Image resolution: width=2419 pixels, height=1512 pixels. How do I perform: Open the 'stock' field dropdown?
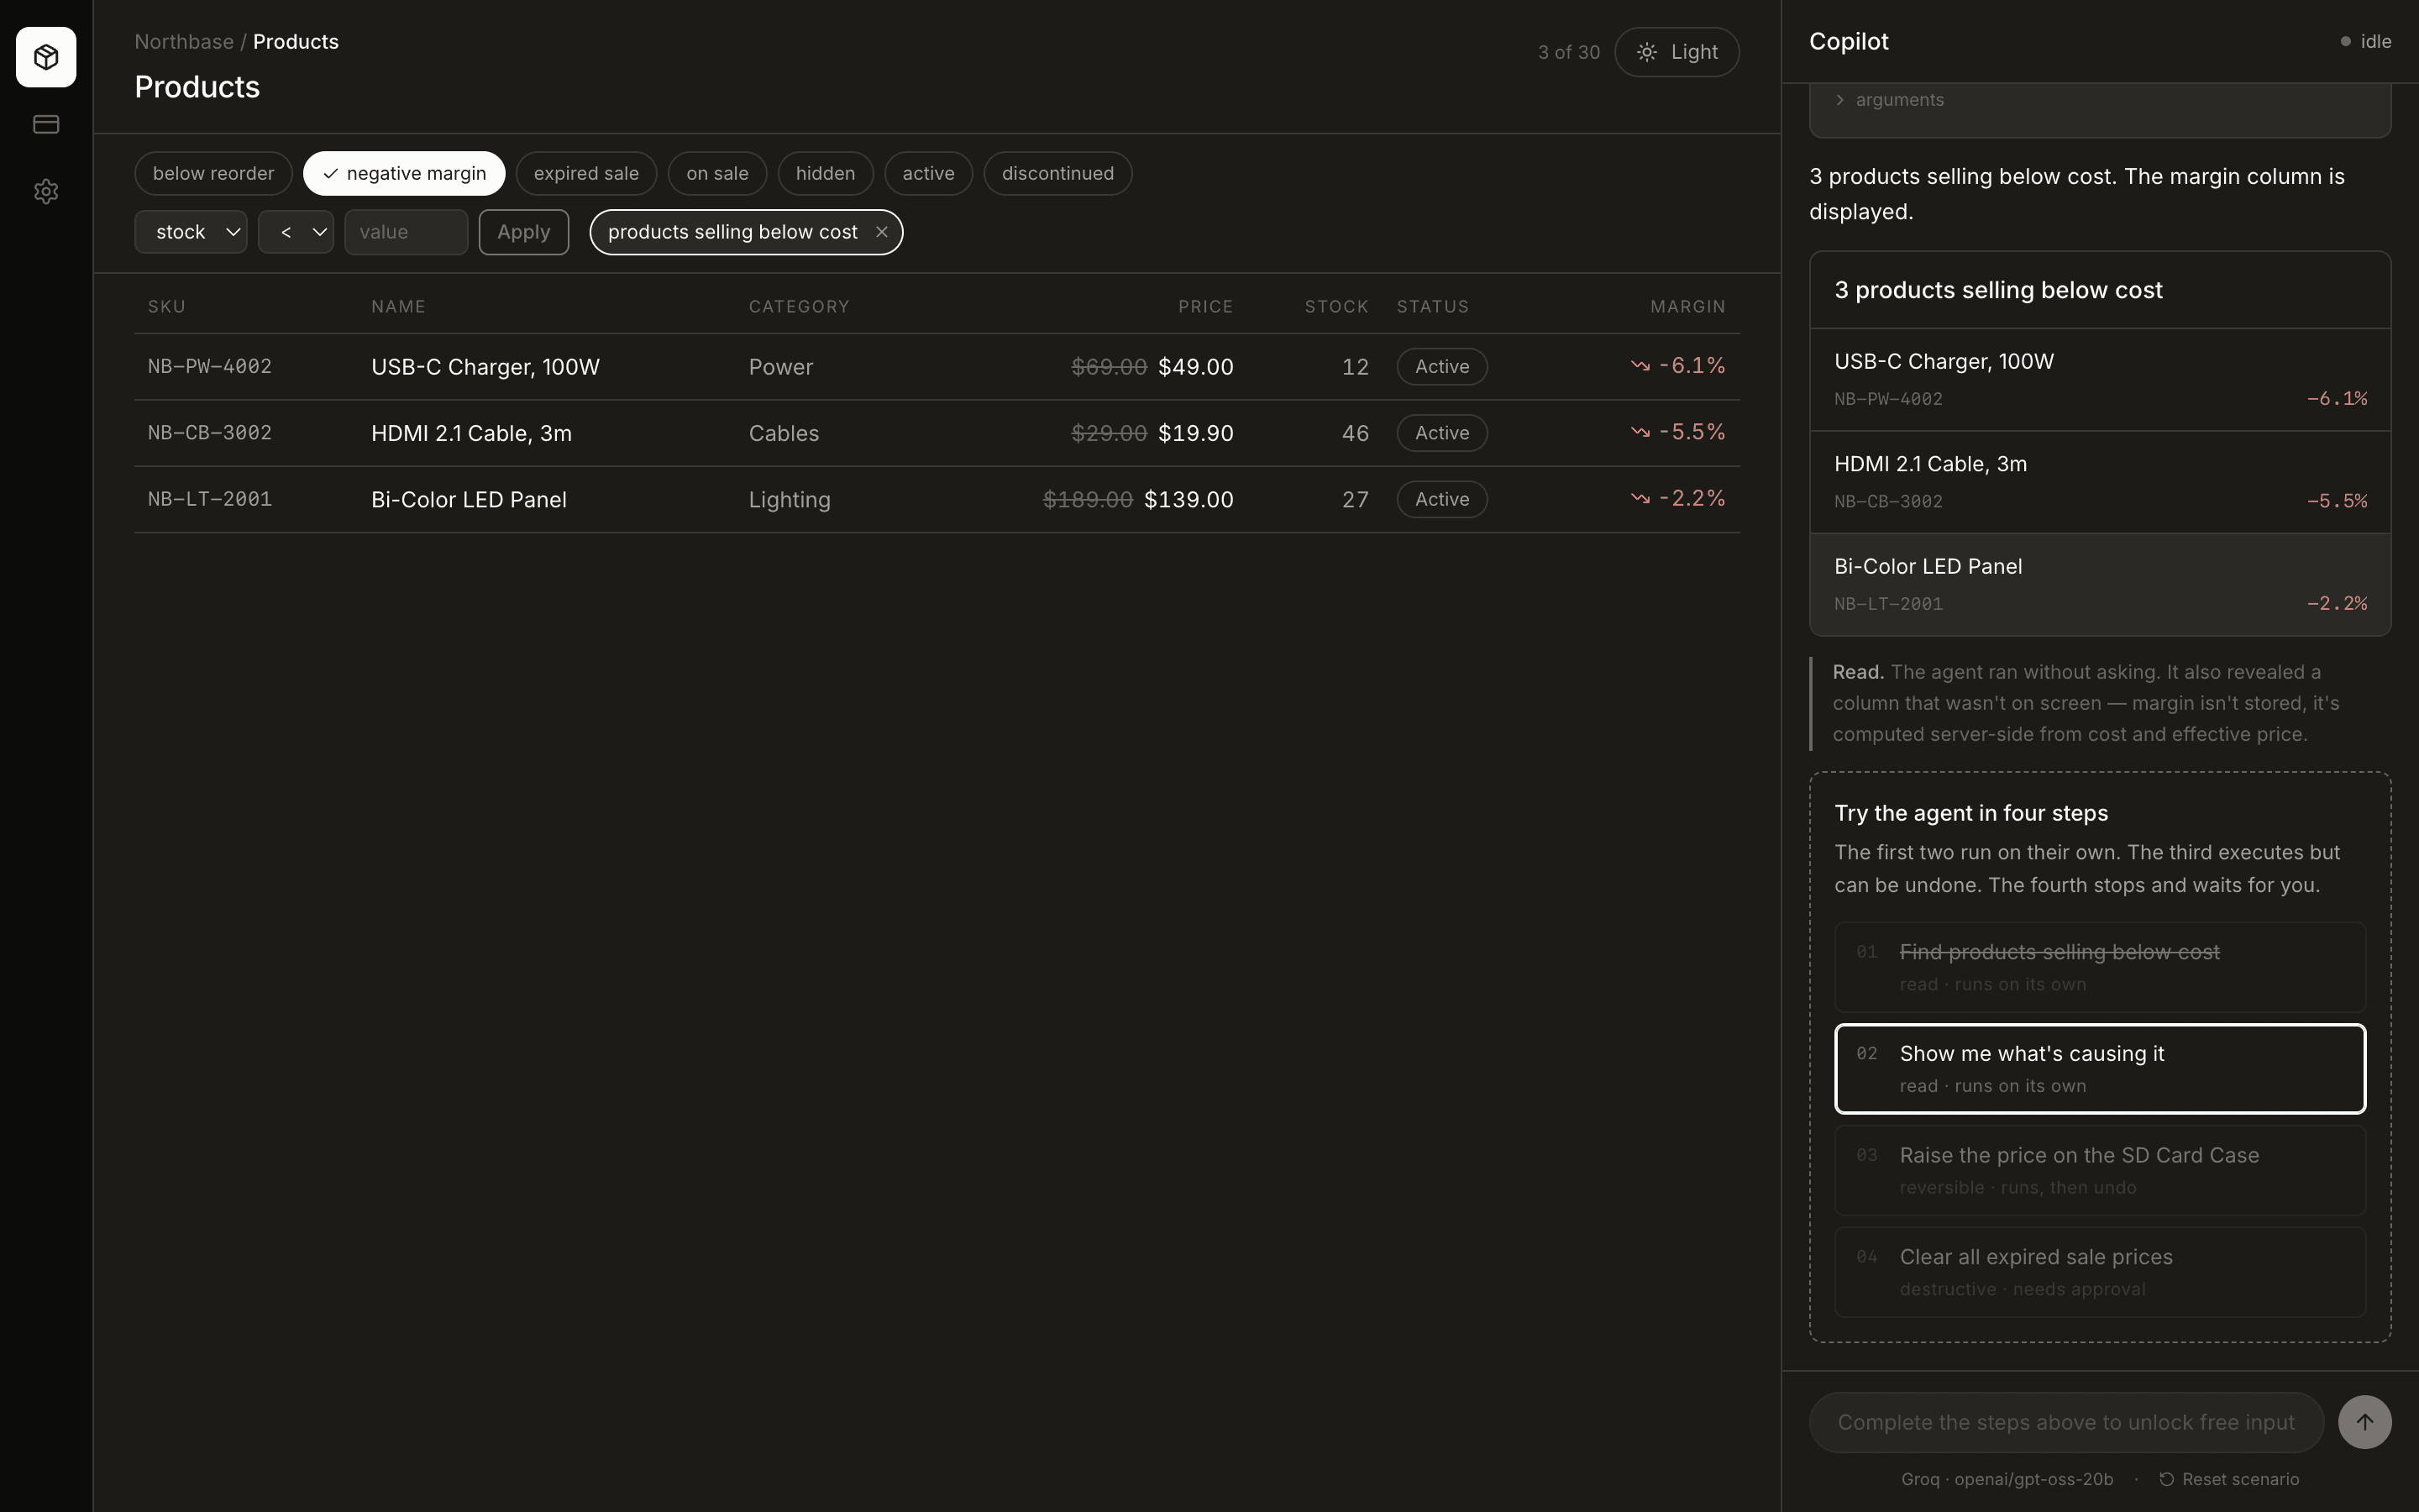pyautogui.click(x=191, y=232)
